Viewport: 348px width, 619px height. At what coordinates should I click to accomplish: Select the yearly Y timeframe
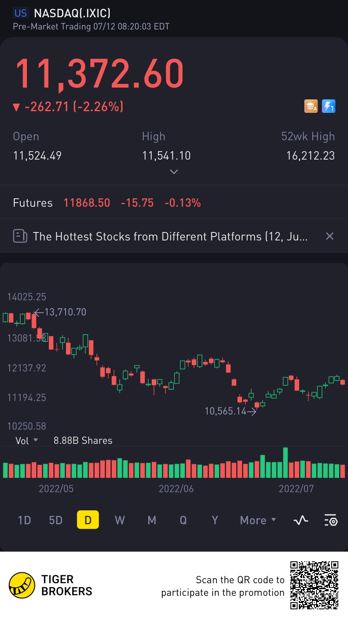pos(215,520)
